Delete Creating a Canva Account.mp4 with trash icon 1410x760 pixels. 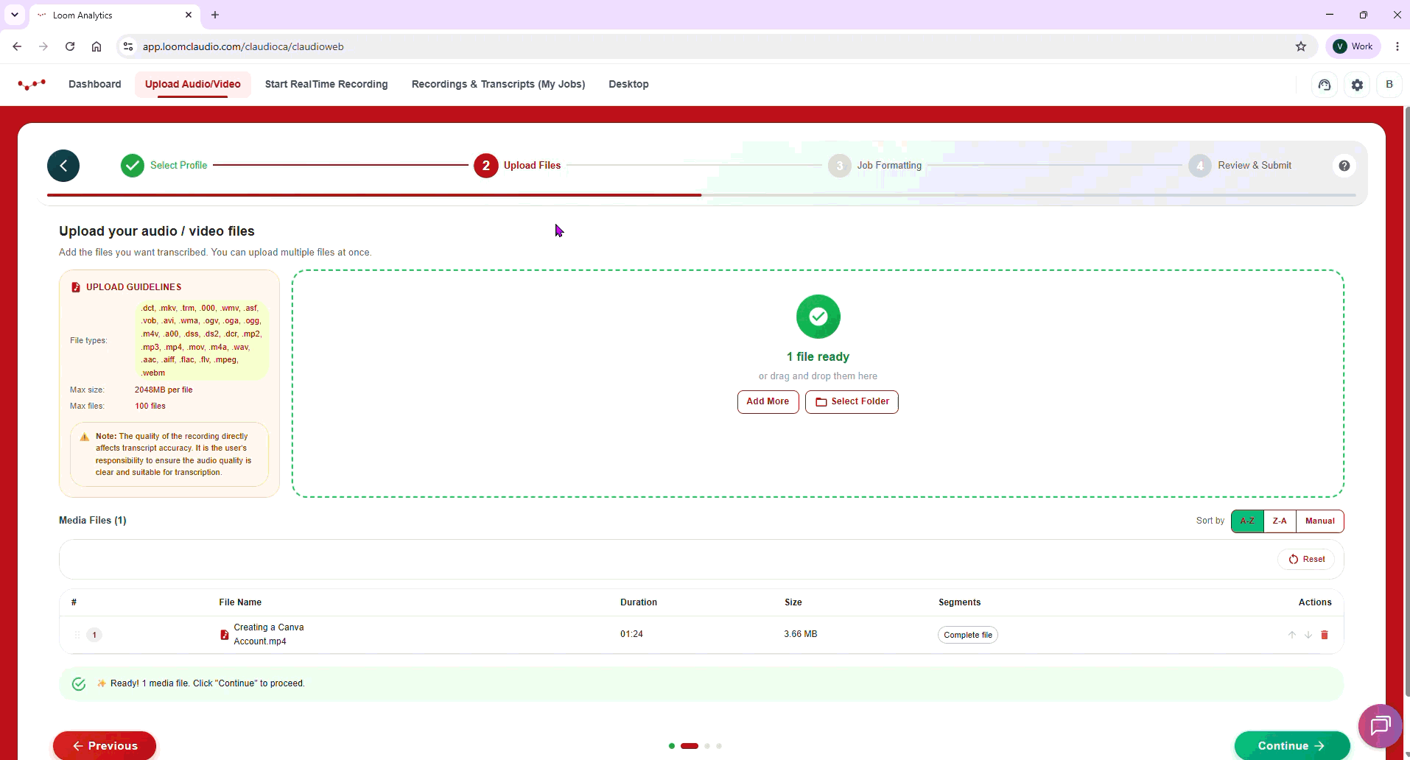1325,635
